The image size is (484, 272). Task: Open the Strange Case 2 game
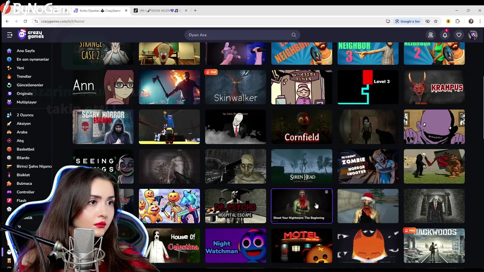pyautogui.click(x=103, y=53)
